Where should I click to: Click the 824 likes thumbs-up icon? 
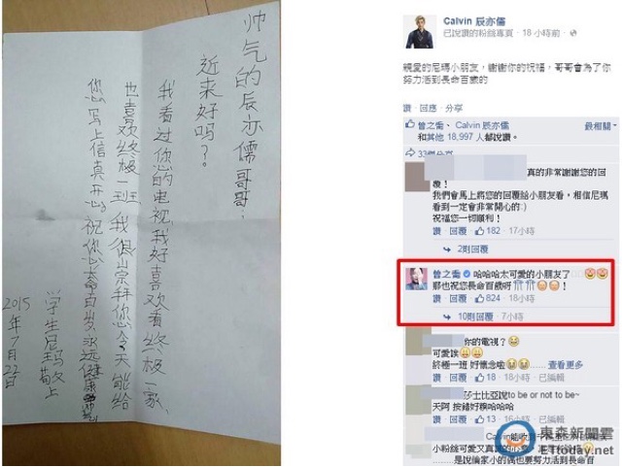coord(479,298)
